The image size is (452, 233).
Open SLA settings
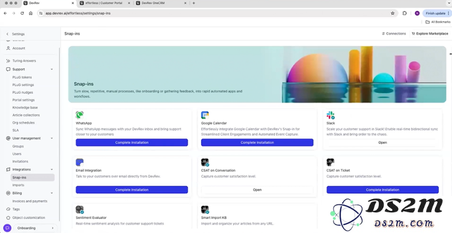coord(16,130)
